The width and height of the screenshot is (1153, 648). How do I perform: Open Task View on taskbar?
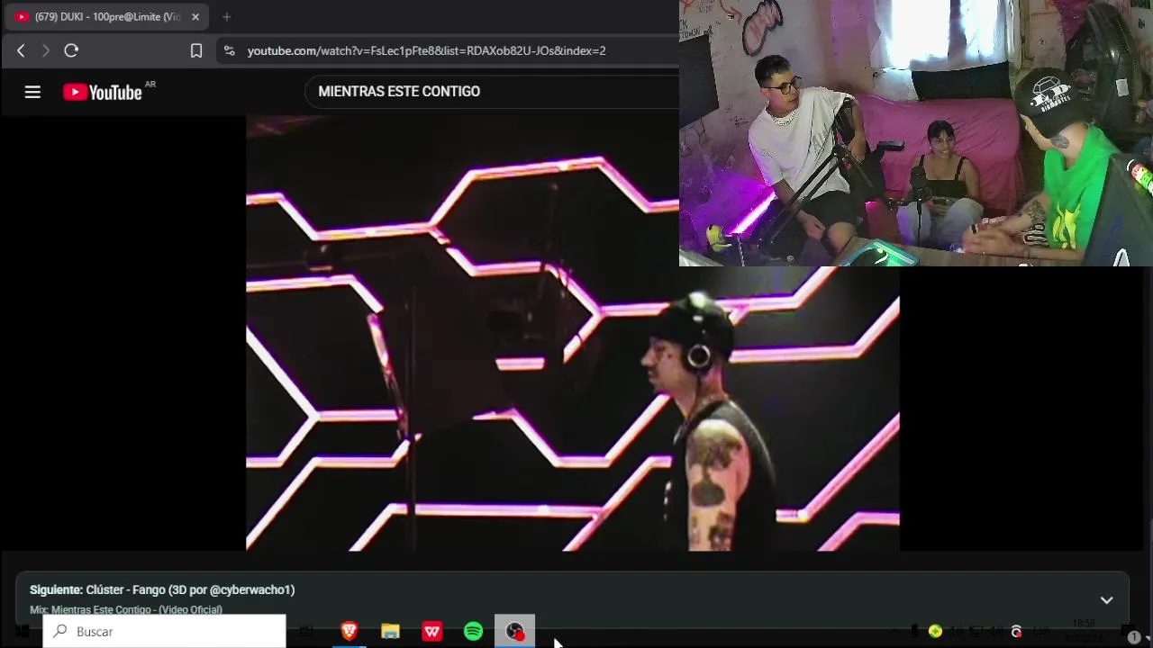pyautogui.click(x=306, y=632)
